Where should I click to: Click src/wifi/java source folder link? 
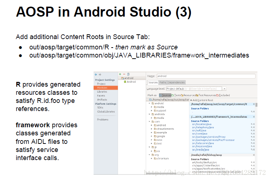199,131
